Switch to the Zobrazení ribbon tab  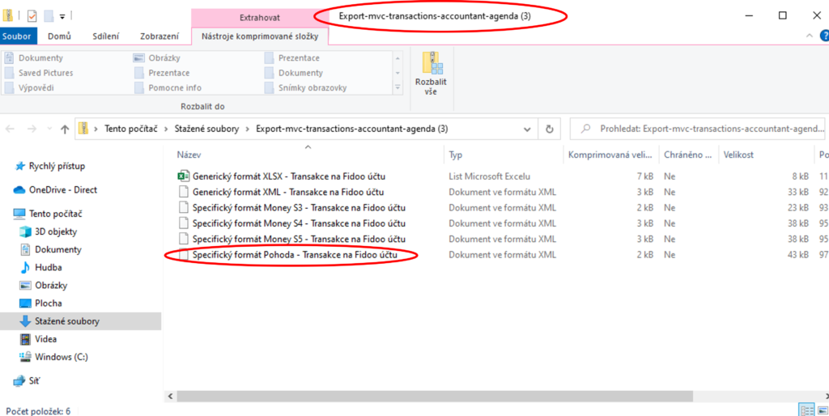coord(159,36)
